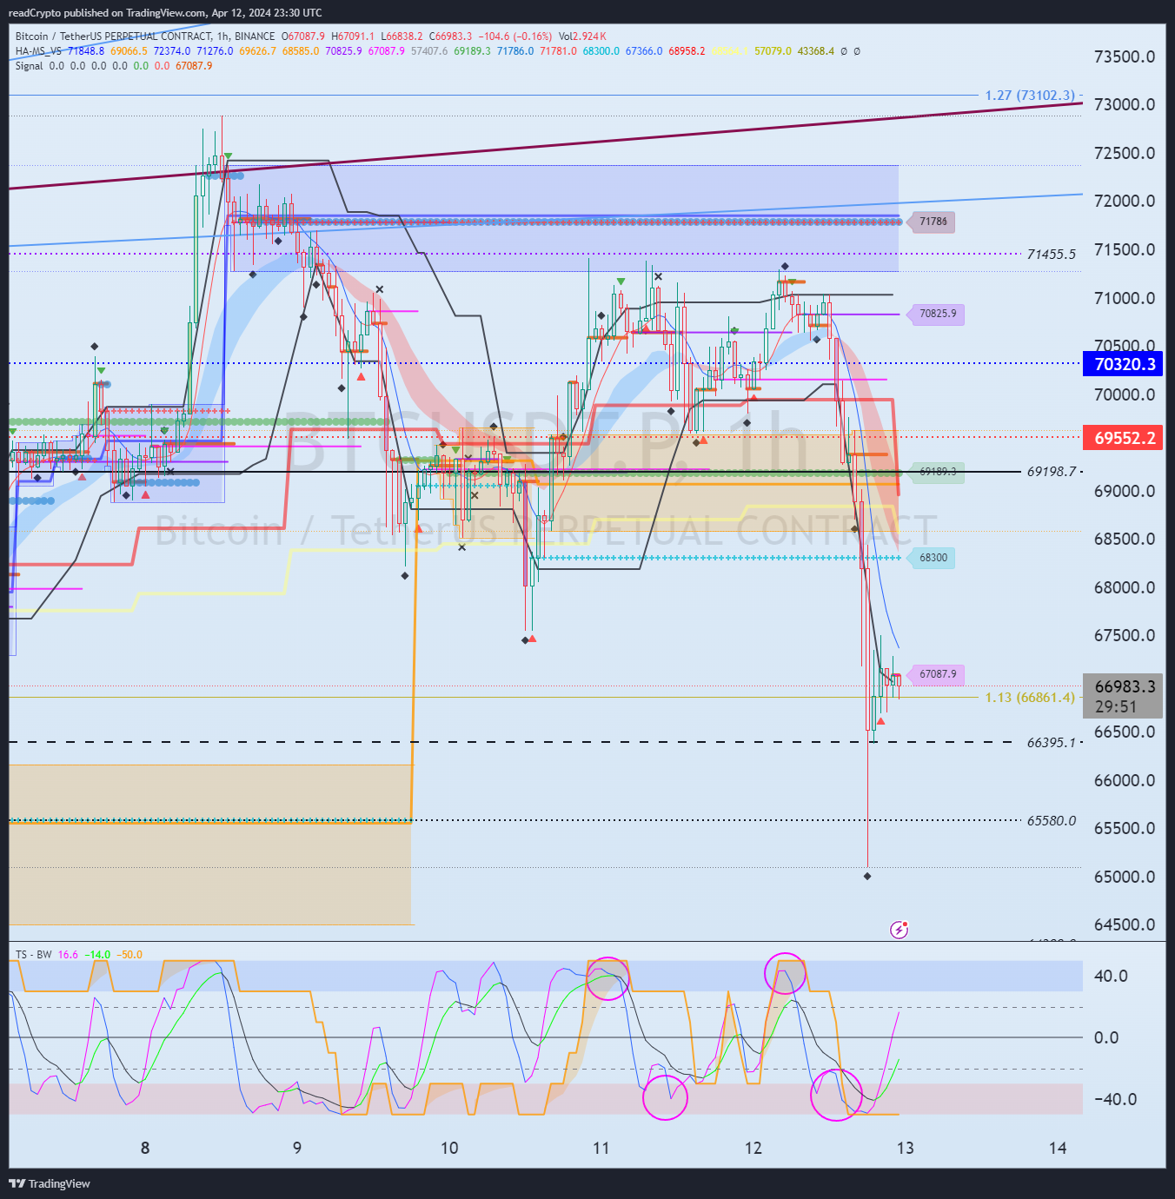This screenshot has height=1199, width=1175.
Task: Click date 12 on time axis
Action: point(753,1148)
